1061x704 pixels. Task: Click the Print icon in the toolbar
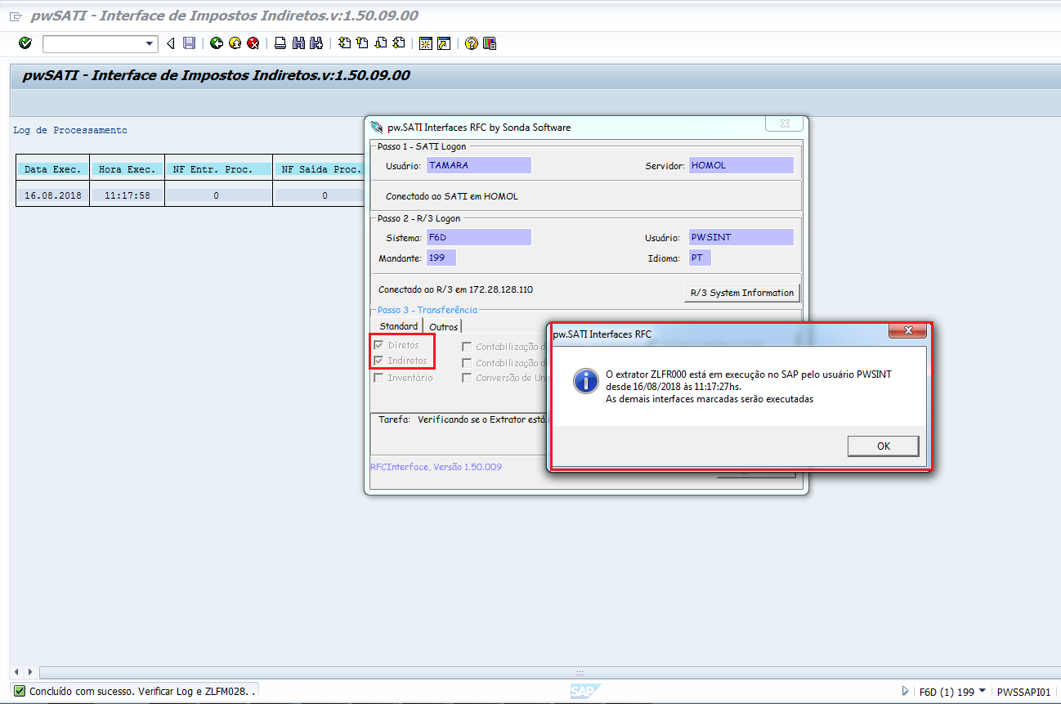pos(280,43)
